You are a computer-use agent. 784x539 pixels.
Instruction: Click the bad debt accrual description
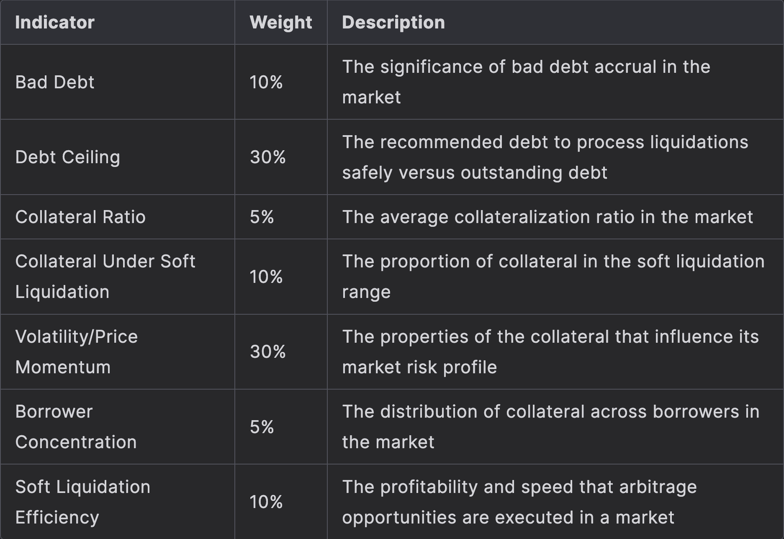click(x=526, y=82)
